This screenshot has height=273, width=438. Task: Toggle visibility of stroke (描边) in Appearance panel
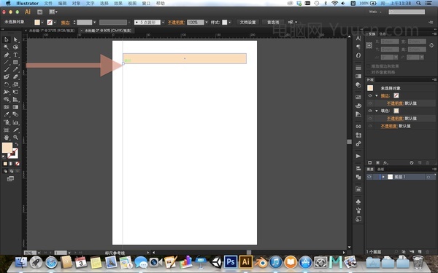(x=370, y=95)
